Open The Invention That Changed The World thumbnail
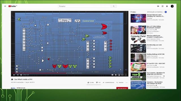The height and width of the screenshot is (101, 181). (x=138, y=85)
